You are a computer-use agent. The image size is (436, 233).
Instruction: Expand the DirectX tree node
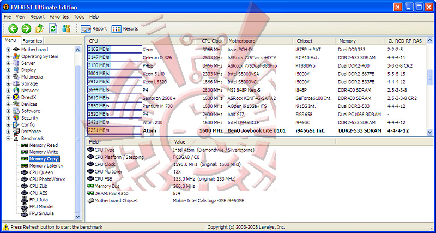(8, 98)
